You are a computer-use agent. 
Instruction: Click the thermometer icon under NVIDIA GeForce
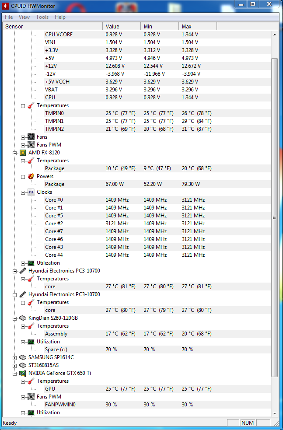[31, 381]
